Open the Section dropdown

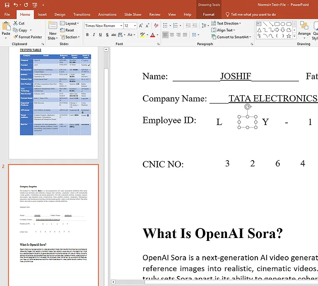70,37
